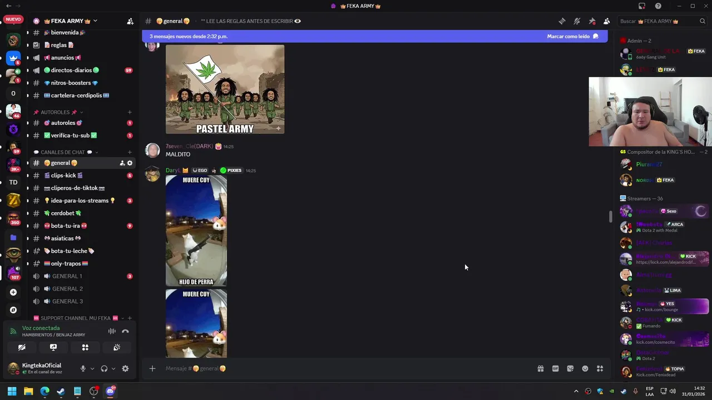
Task: Open Microsoft Edge from the taskbar
Action: pos(44,391)
